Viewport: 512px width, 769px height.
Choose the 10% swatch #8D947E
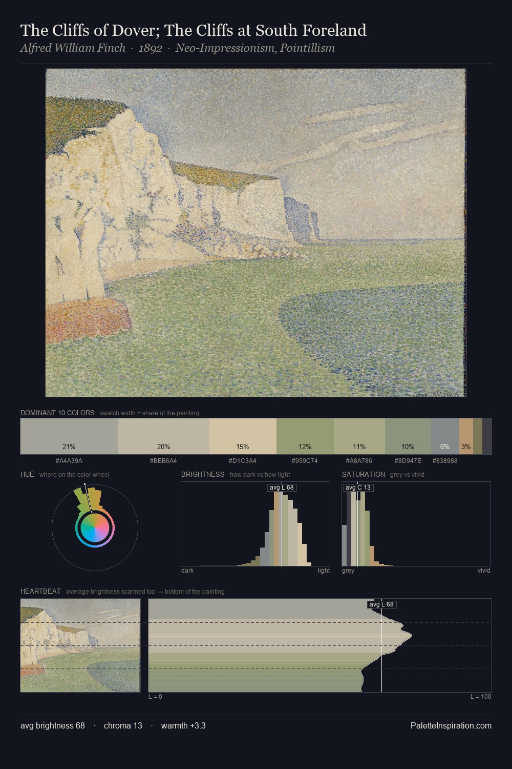click(x=408, y=436)
